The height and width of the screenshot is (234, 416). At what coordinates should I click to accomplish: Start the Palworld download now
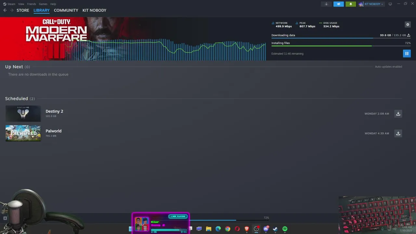[x=398, y=133]
